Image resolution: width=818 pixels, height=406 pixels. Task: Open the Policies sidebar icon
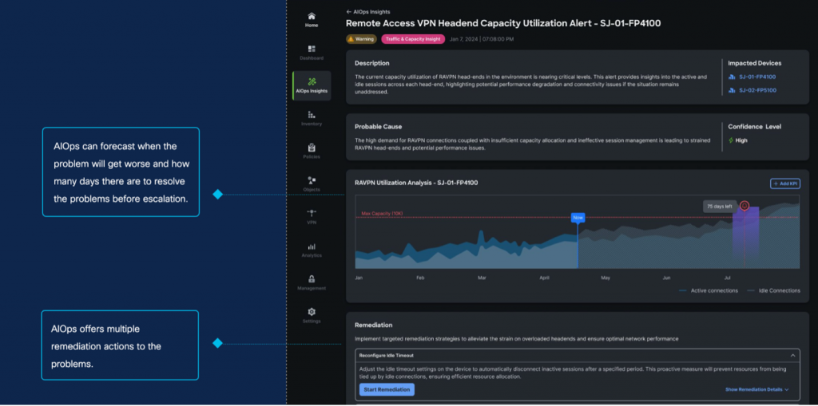point(312,148)
